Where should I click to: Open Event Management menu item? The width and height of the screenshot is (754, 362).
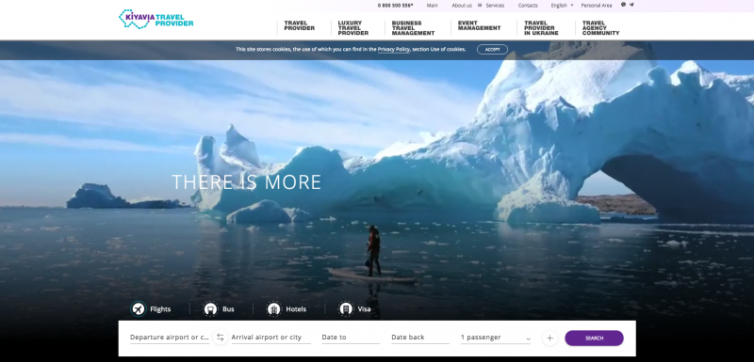479,25
